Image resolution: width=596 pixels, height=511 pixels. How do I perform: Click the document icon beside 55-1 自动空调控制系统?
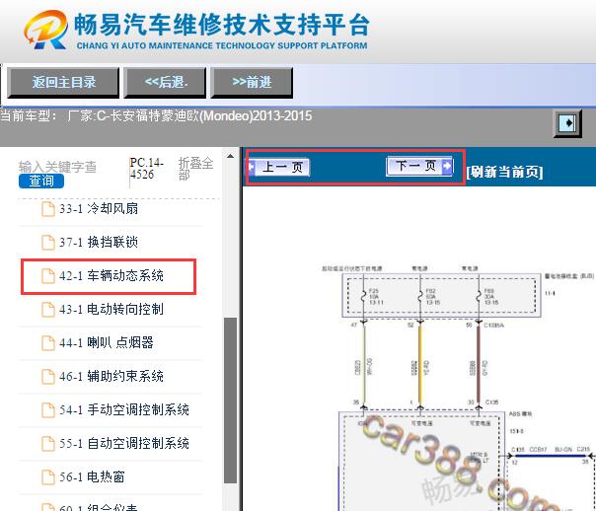(x=48, y=443)
